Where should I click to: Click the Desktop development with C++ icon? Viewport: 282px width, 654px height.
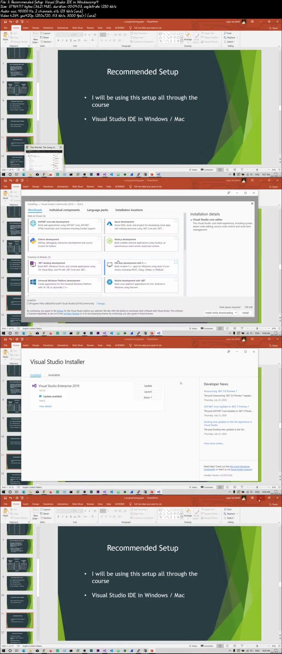tap(110, 264)
